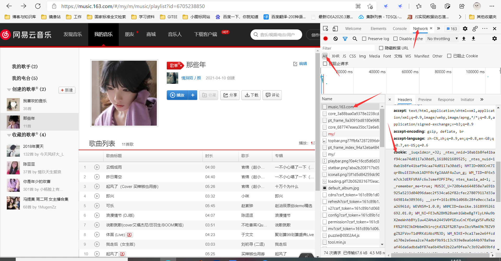
Task: Open No throttling dropdown
Action: click(443, 39)
